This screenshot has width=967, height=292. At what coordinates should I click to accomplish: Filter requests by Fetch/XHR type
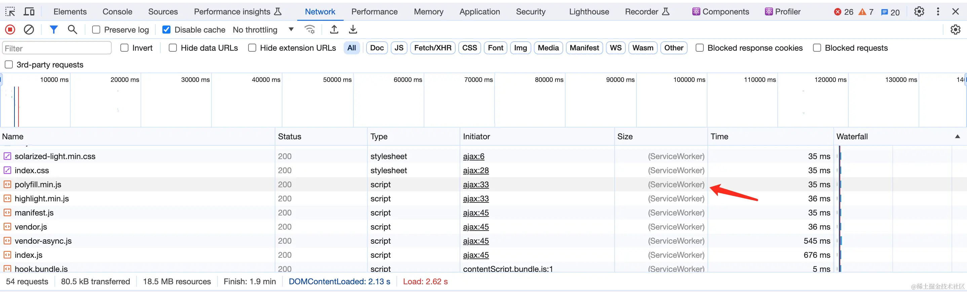[433, 48]
